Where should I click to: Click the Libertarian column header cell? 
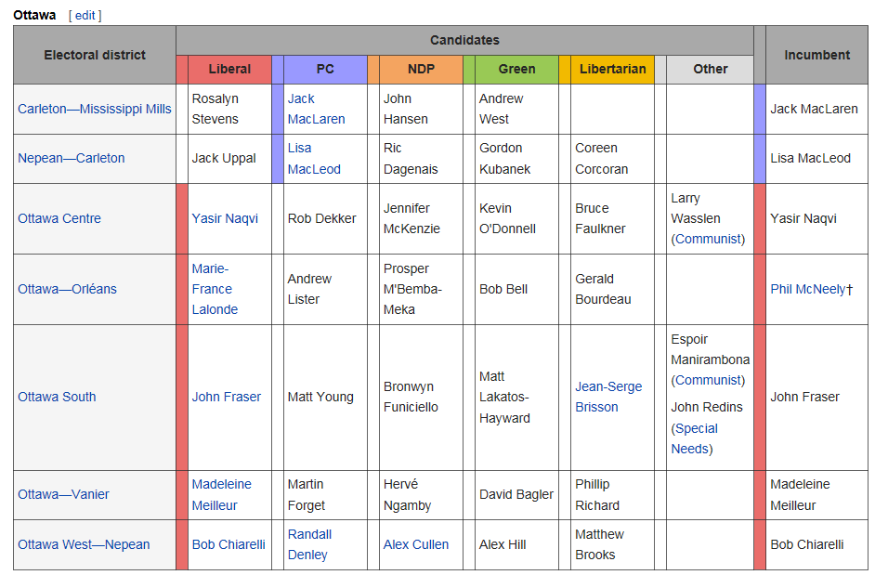coord(612,69)
